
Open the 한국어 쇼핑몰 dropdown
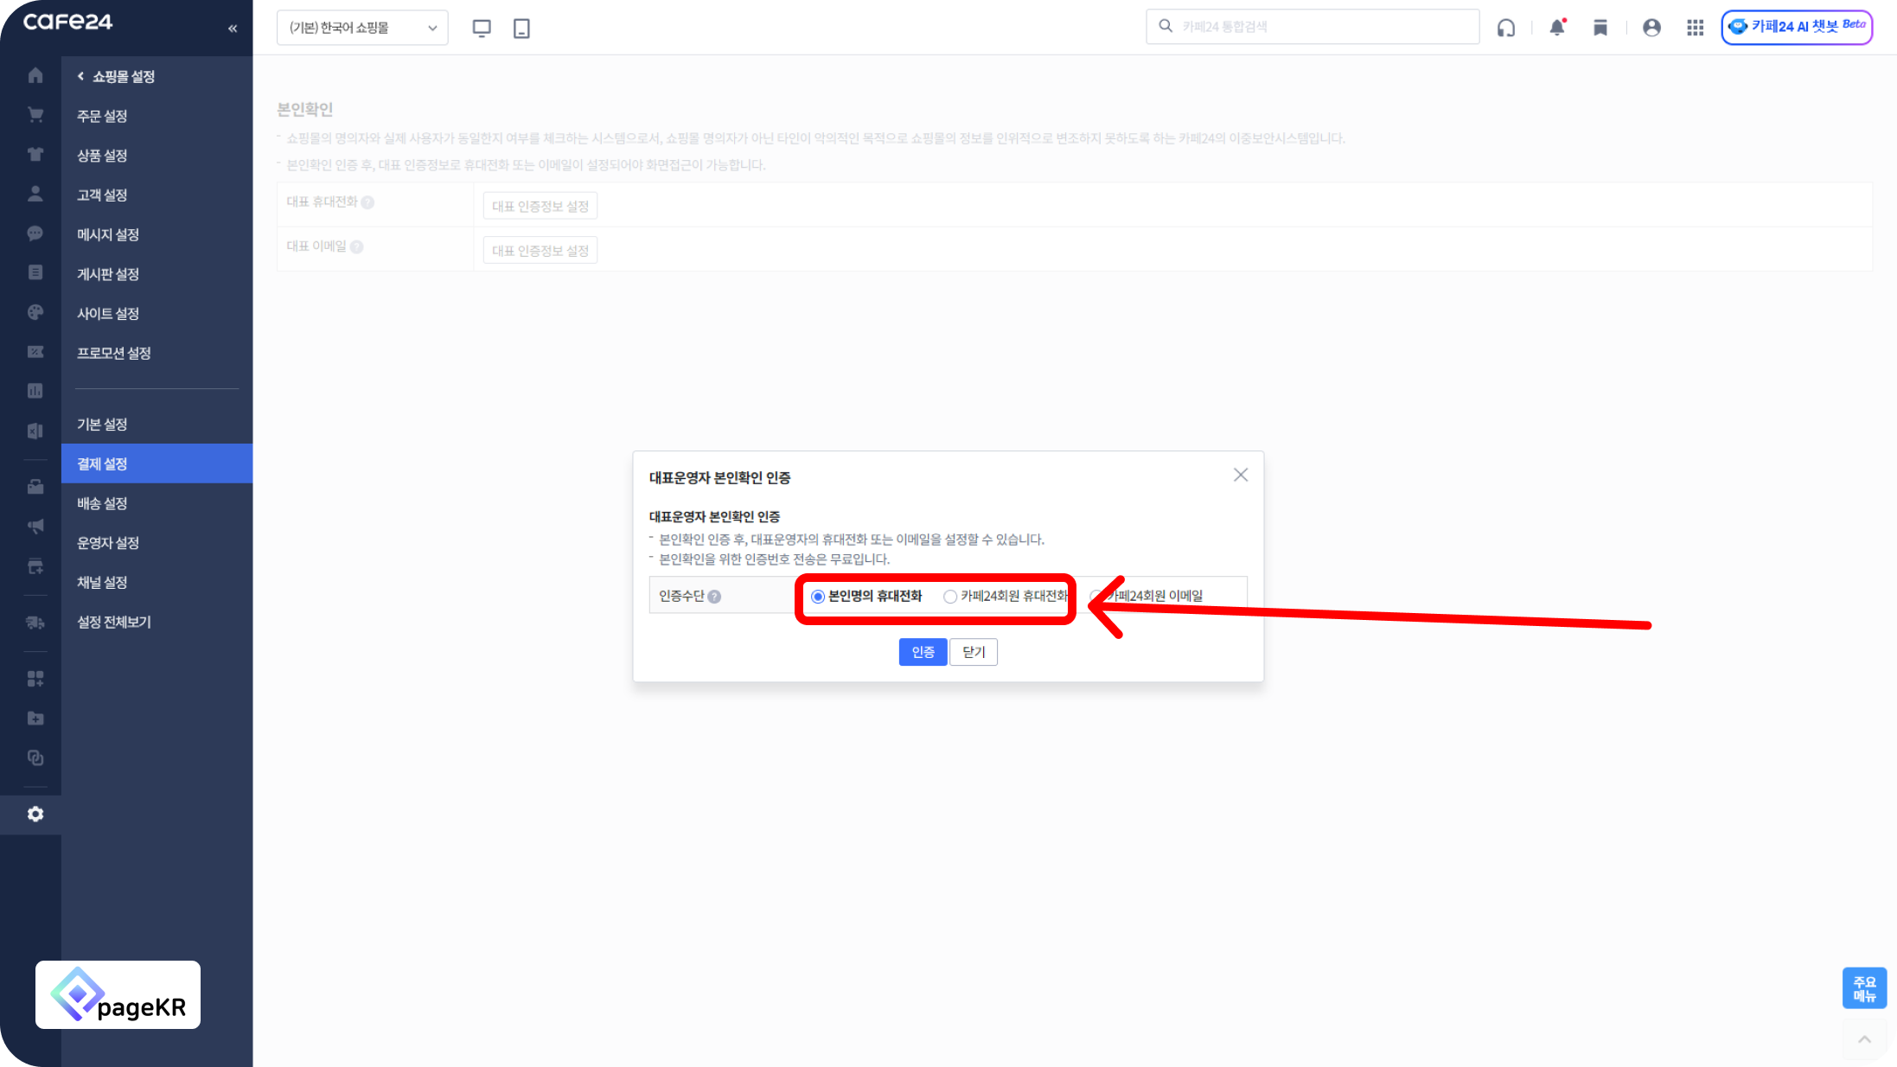point(362,28)
